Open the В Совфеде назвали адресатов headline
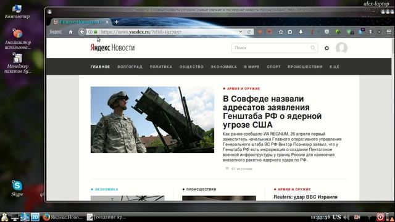The image size is (395, 222). point(272,112)
